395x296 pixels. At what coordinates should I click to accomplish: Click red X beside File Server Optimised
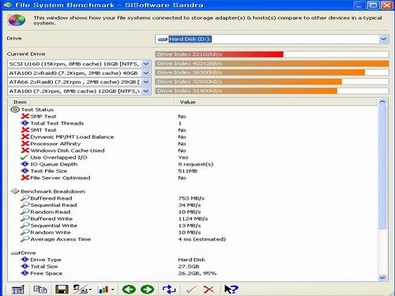point(25,178)
